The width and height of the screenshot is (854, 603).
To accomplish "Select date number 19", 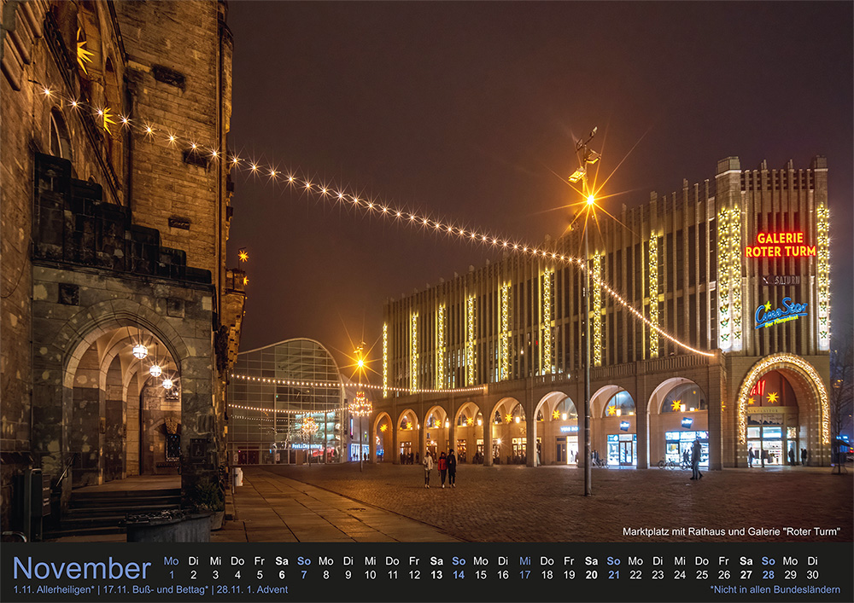I will point(569,575).
